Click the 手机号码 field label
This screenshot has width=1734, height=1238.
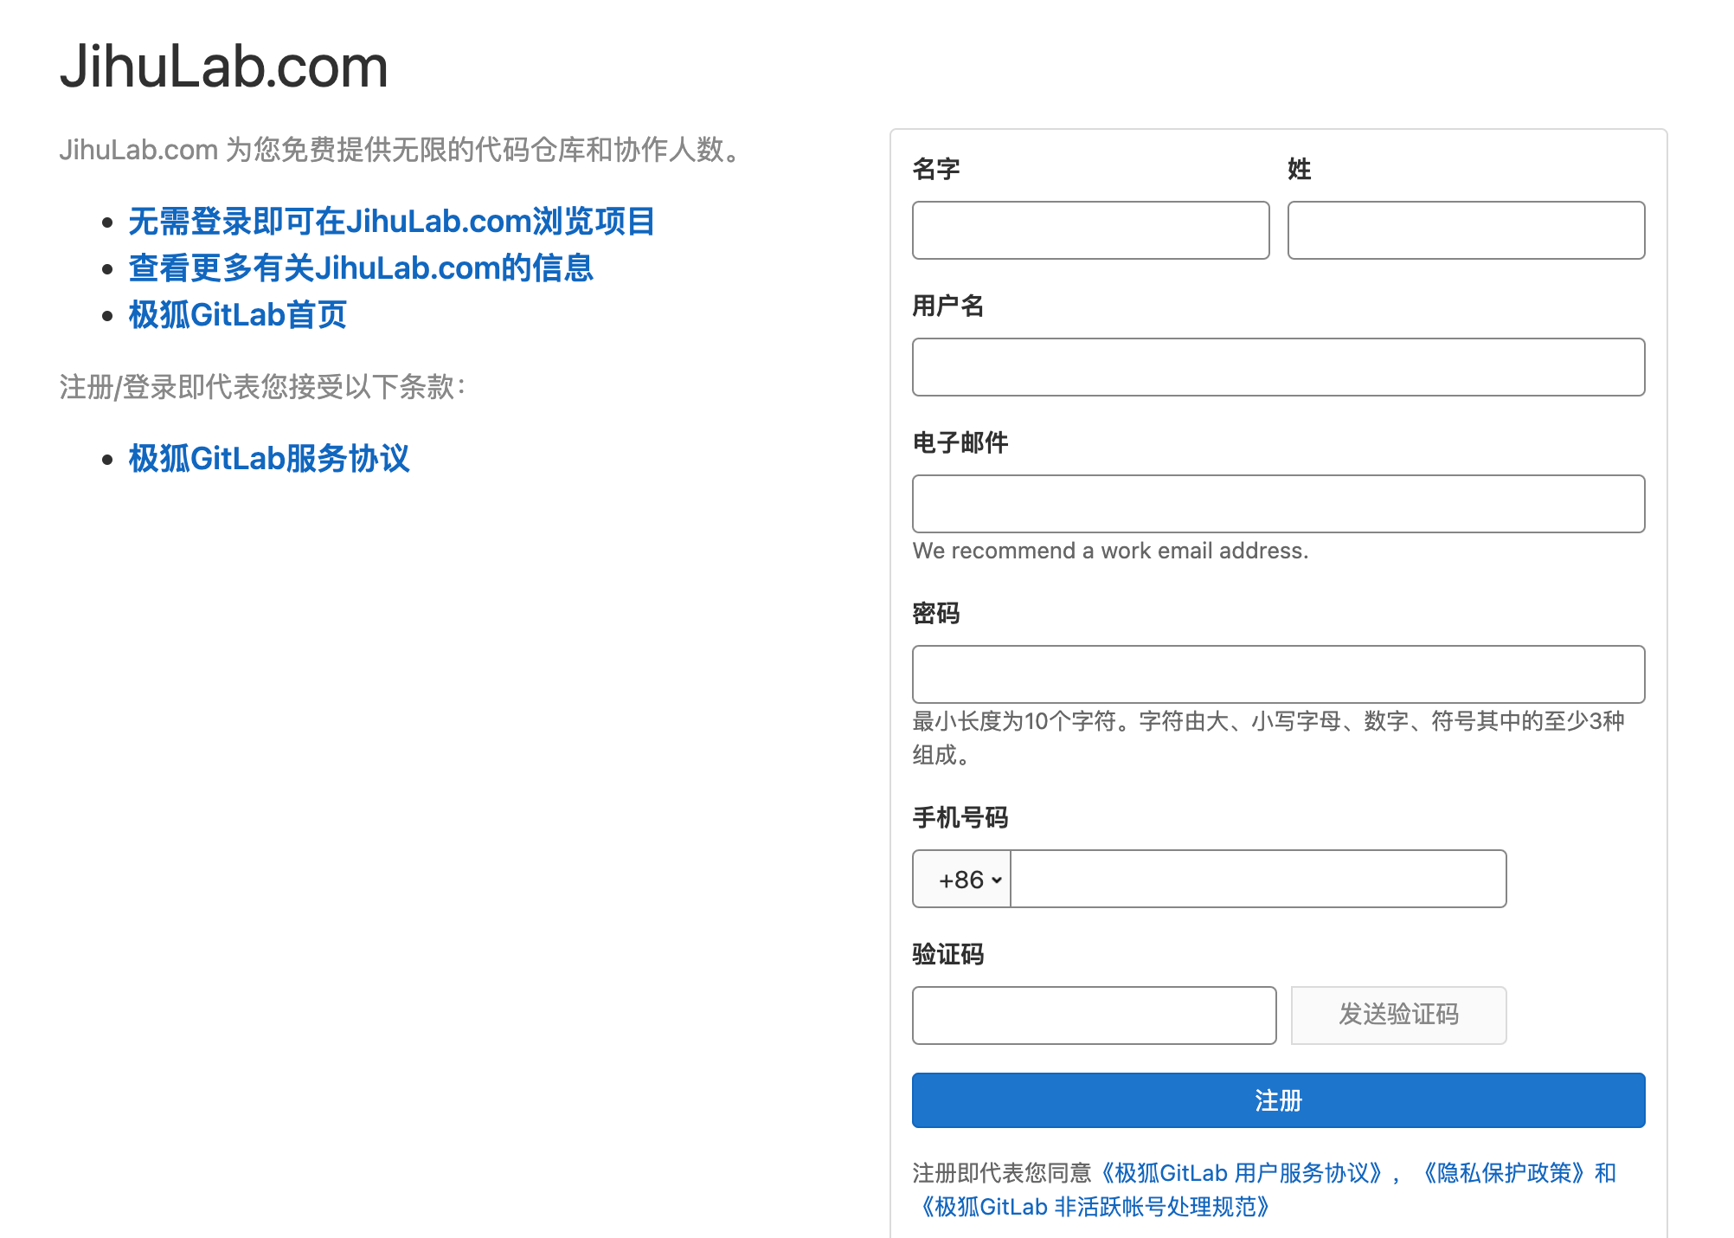[960, 817]
